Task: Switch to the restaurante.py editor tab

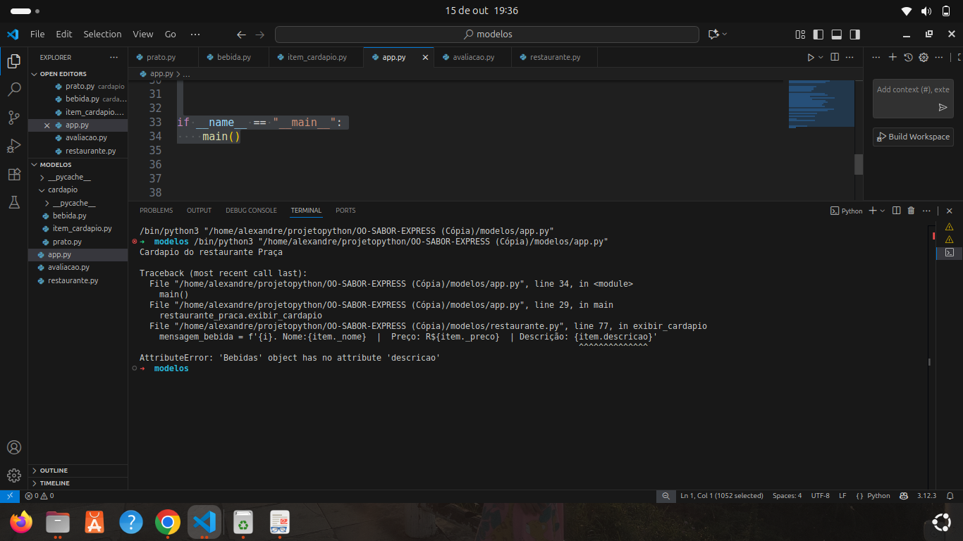Action: 555,57
